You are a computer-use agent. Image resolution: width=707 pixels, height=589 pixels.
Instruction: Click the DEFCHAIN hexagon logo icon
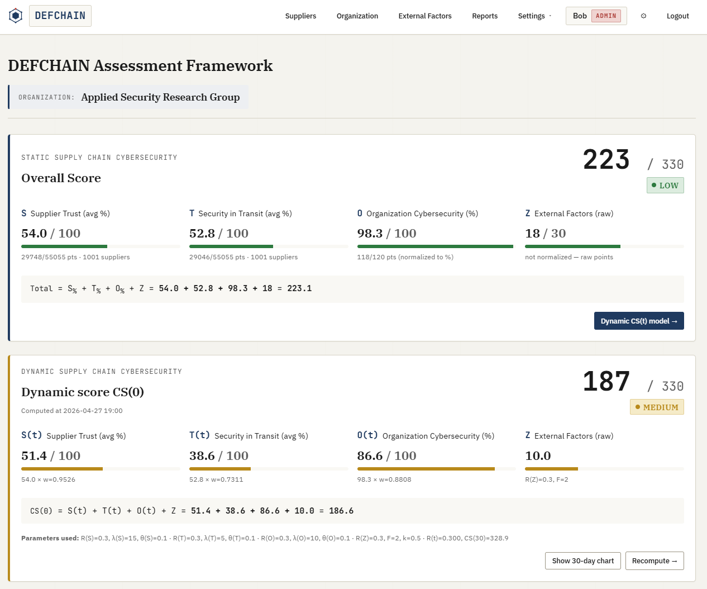16,16
